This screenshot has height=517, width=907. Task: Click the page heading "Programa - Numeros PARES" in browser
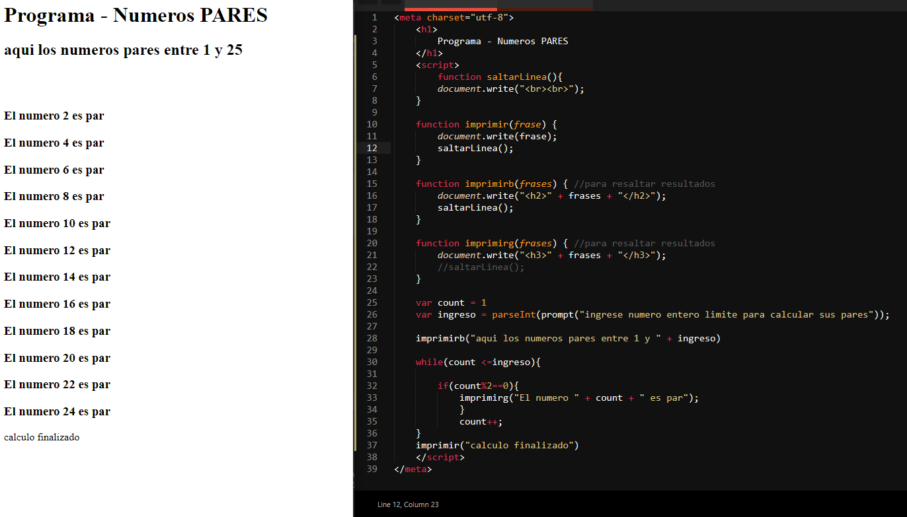click(x=136, y=15)
